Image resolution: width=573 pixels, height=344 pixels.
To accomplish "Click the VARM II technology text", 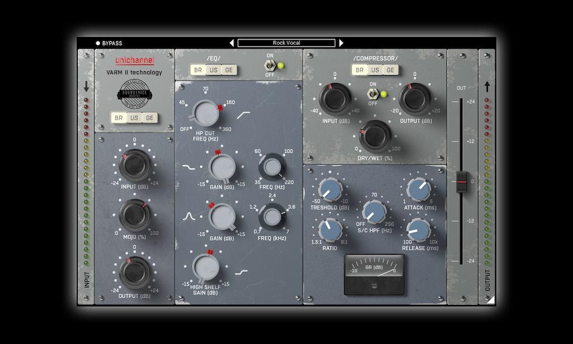I will 134,72.
